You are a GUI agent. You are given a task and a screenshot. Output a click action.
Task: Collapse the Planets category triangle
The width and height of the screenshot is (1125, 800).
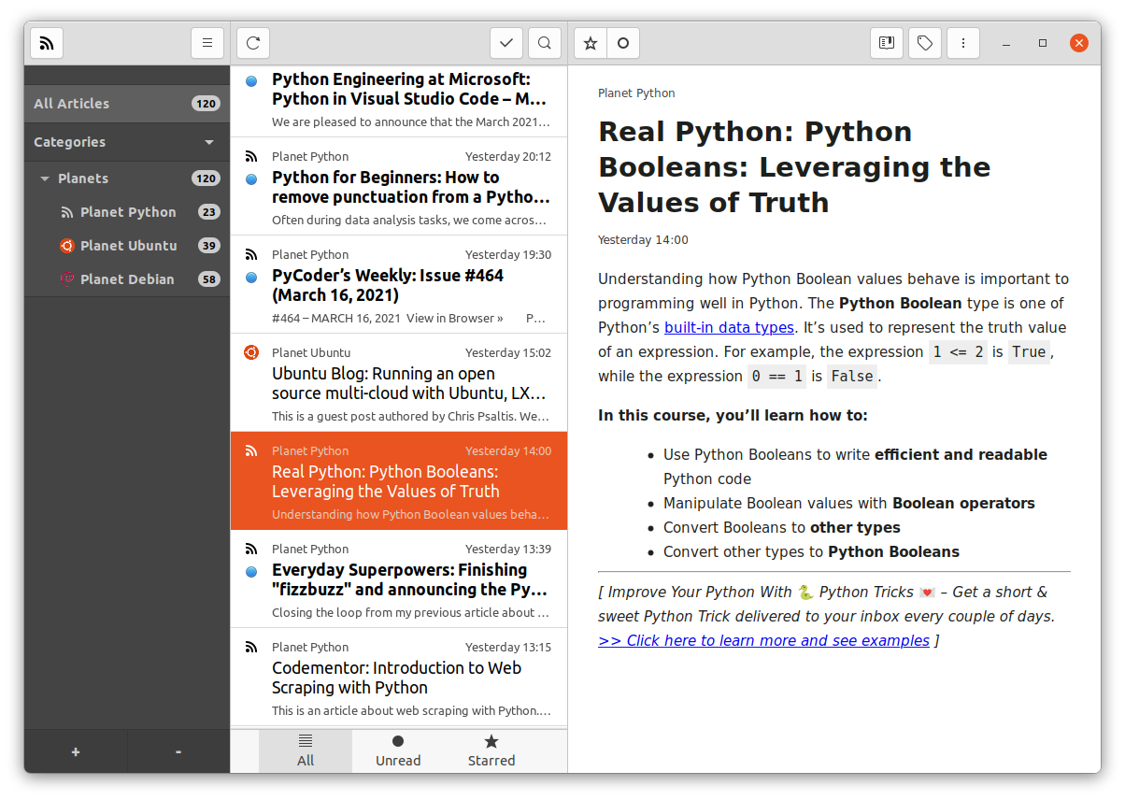click(x=45, y=179)
